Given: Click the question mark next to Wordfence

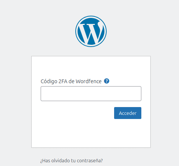Looking at the screenshot, I should [x=107, y=81].
